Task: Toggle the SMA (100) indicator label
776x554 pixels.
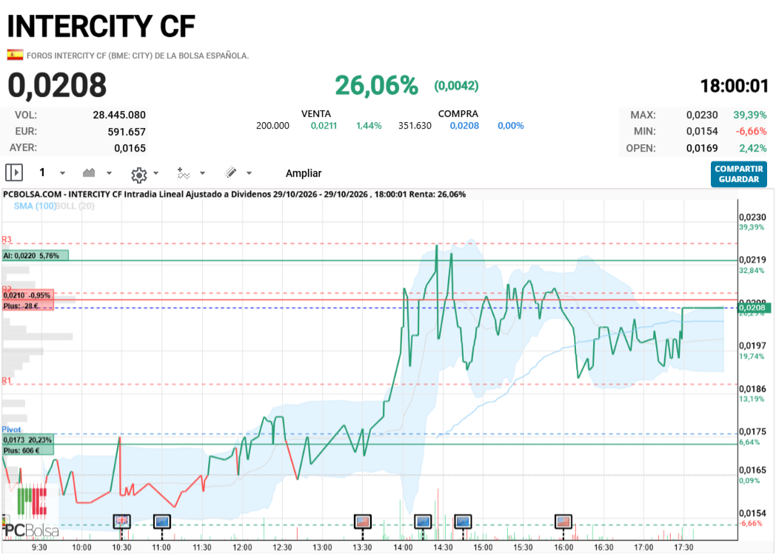Action: tap(35, 206)
